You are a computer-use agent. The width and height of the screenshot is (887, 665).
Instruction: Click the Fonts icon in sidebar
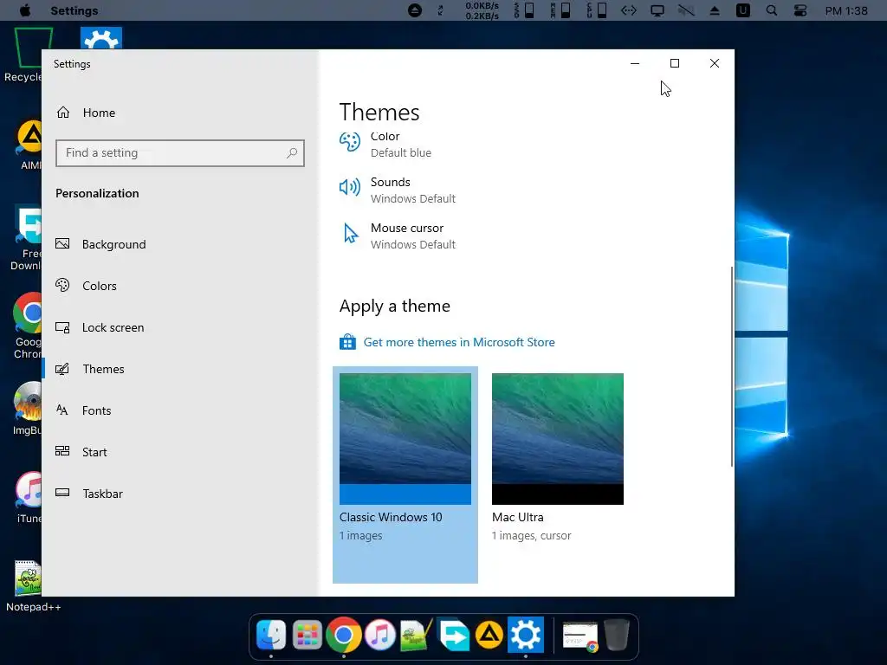[62, 410]
